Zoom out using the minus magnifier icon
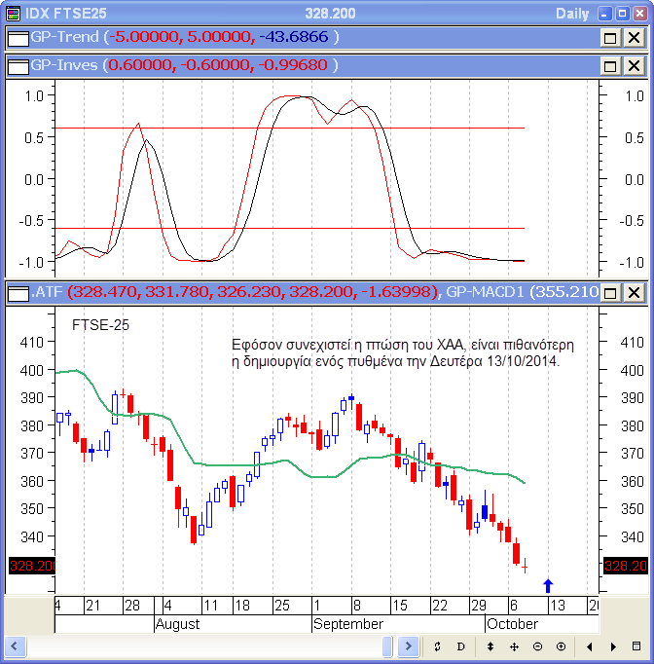Viewport: 654px width, 664px height. (x=537, y=646)
